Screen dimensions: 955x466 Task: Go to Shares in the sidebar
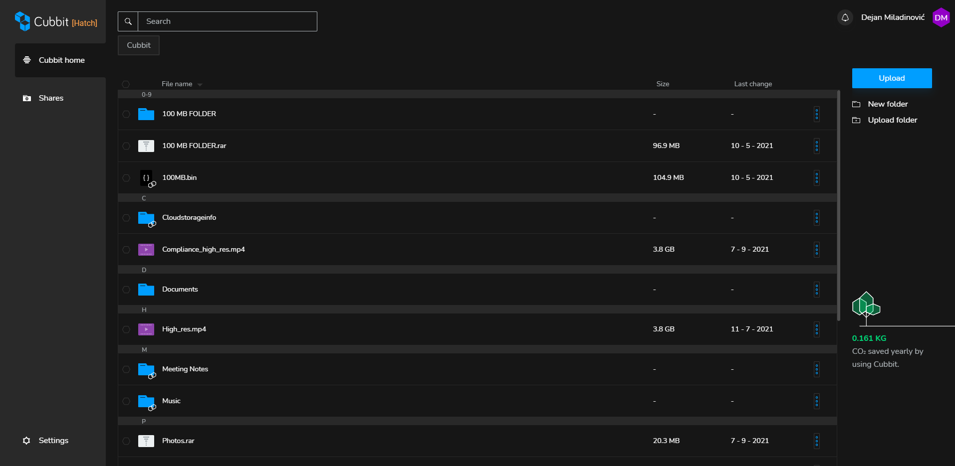[x=51, y=98]
